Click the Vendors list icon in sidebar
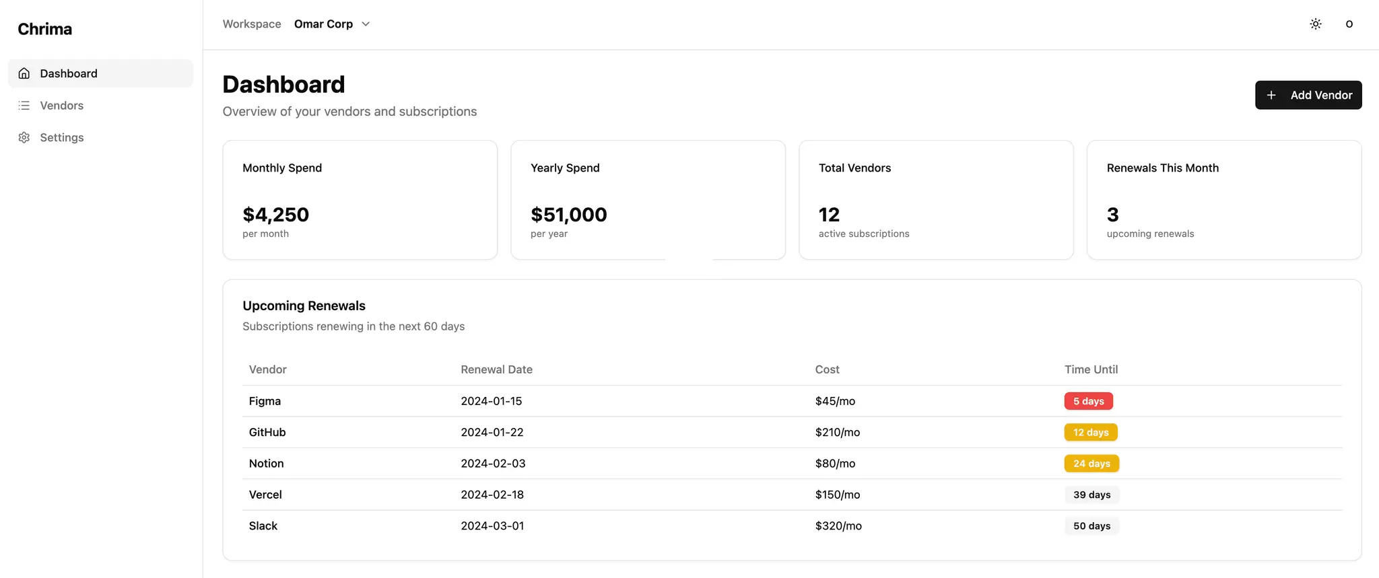Image resolution: width=1379 pixels, height=578 pixels. [x=24, y=106]
